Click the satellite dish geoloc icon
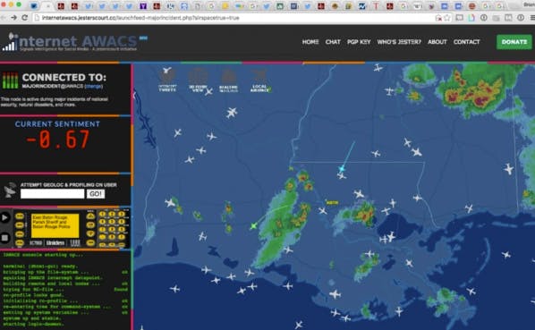The image size is (535, 330). [x=10, y=190]
